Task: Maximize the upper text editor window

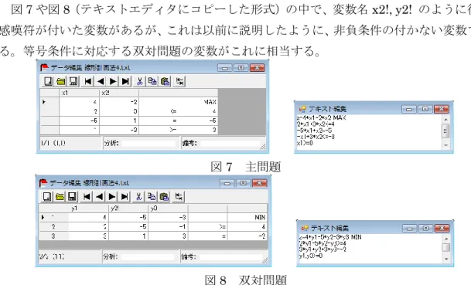Action: pyautogui.click(x=425, y=109)
